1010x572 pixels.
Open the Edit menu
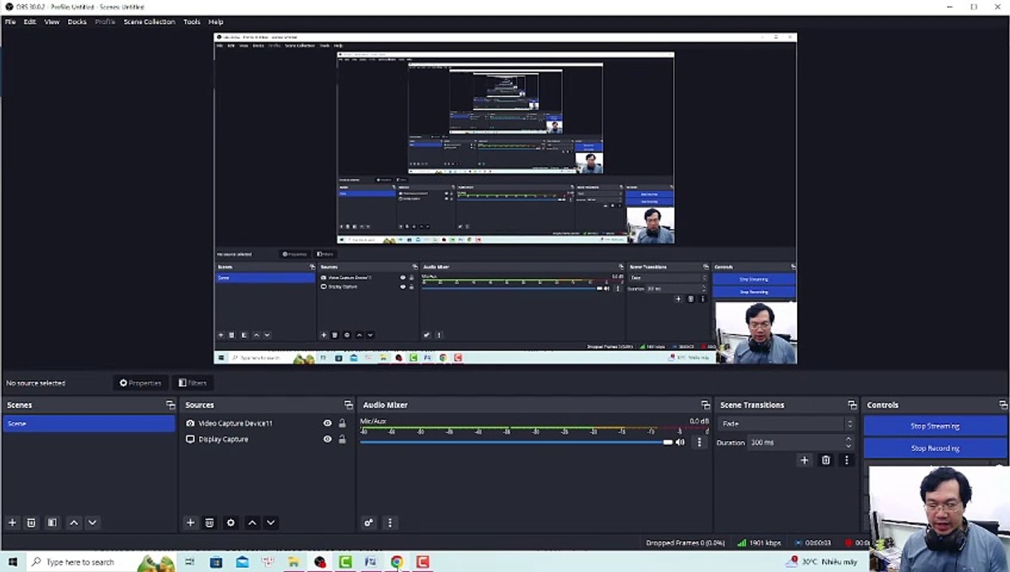(29, 21)
